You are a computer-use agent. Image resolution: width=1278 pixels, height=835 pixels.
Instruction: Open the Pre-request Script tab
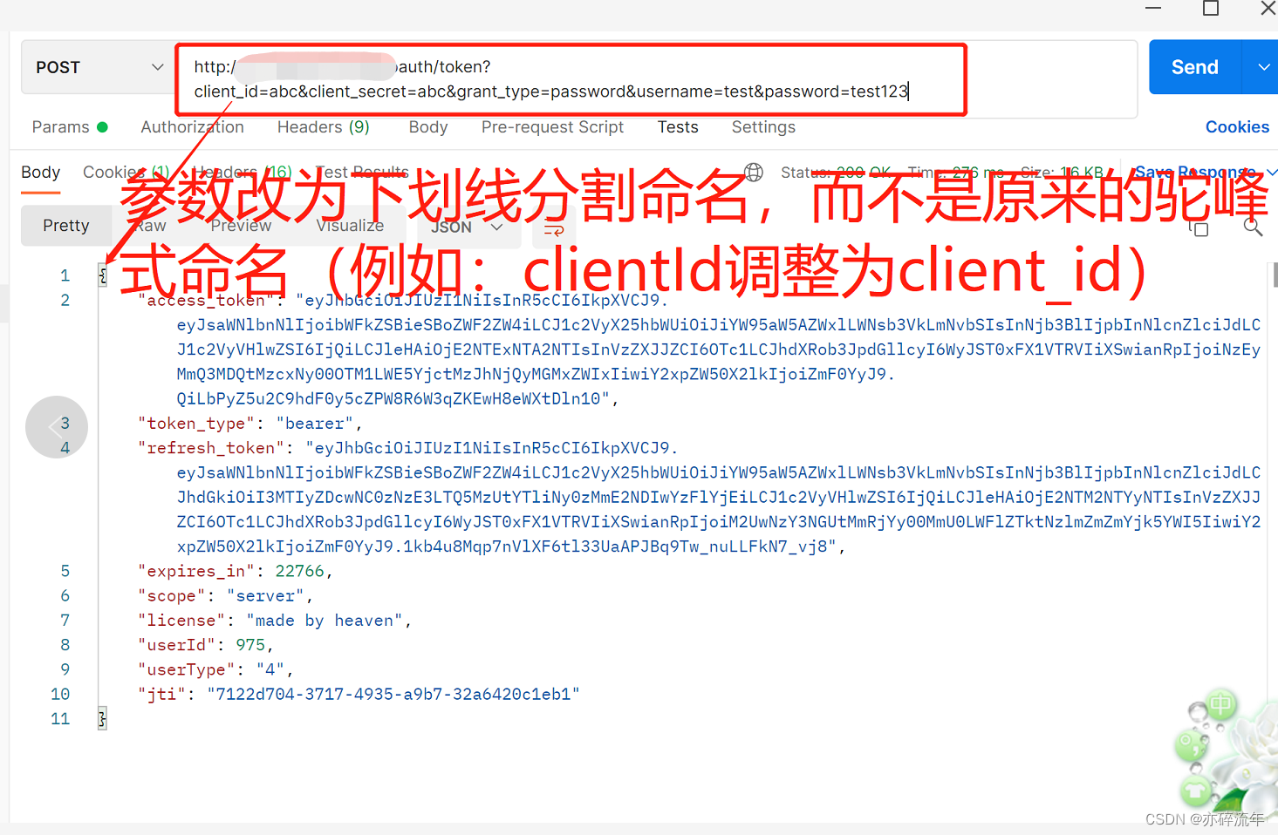pyautogui.click(x=552, y=127)
